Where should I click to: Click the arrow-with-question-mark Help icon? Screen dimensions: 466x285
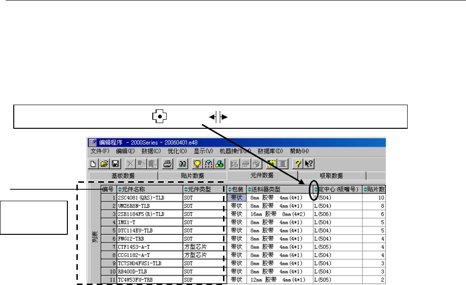[308, 164]
